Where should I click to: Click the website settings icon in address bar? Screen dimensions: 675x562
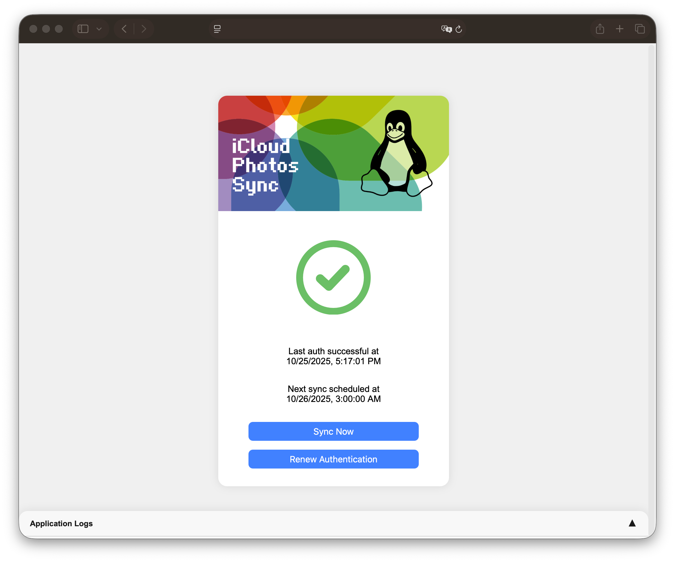pos(217,29)
